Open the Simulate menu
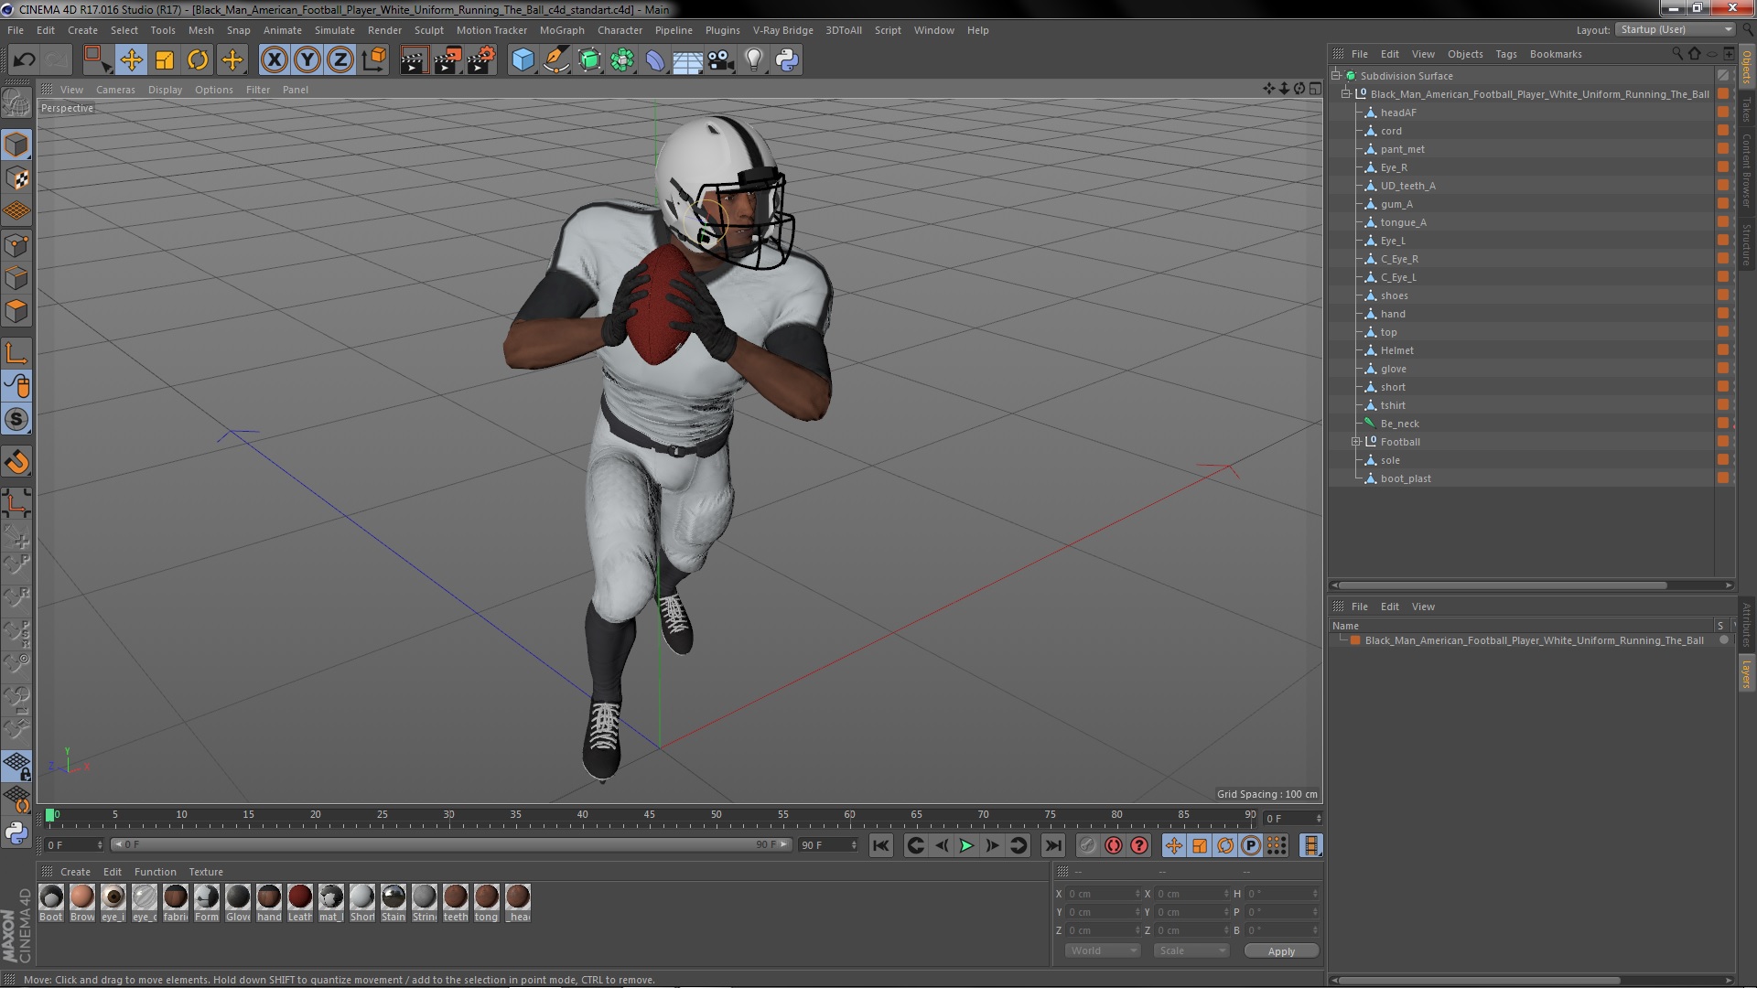 click(x=335, y=30)
